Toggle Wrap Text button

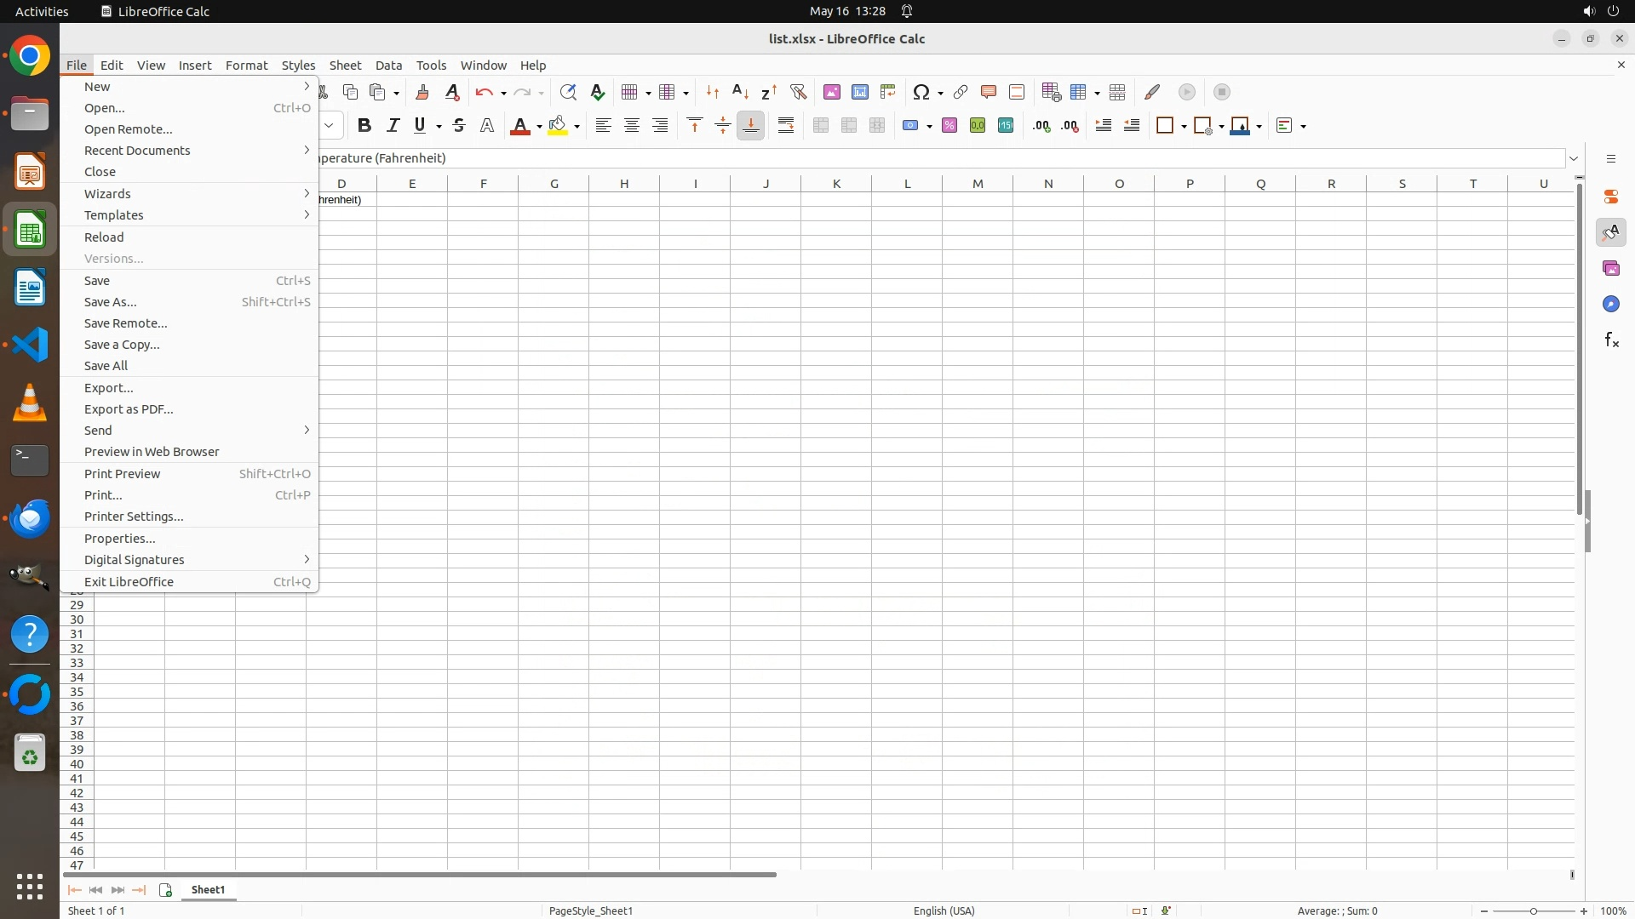[x=786, y=126]
